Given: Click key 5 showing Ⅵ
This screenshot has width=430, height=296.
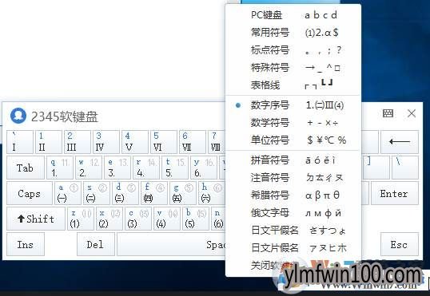Looking at the screenshot, I should pos(164,142).
